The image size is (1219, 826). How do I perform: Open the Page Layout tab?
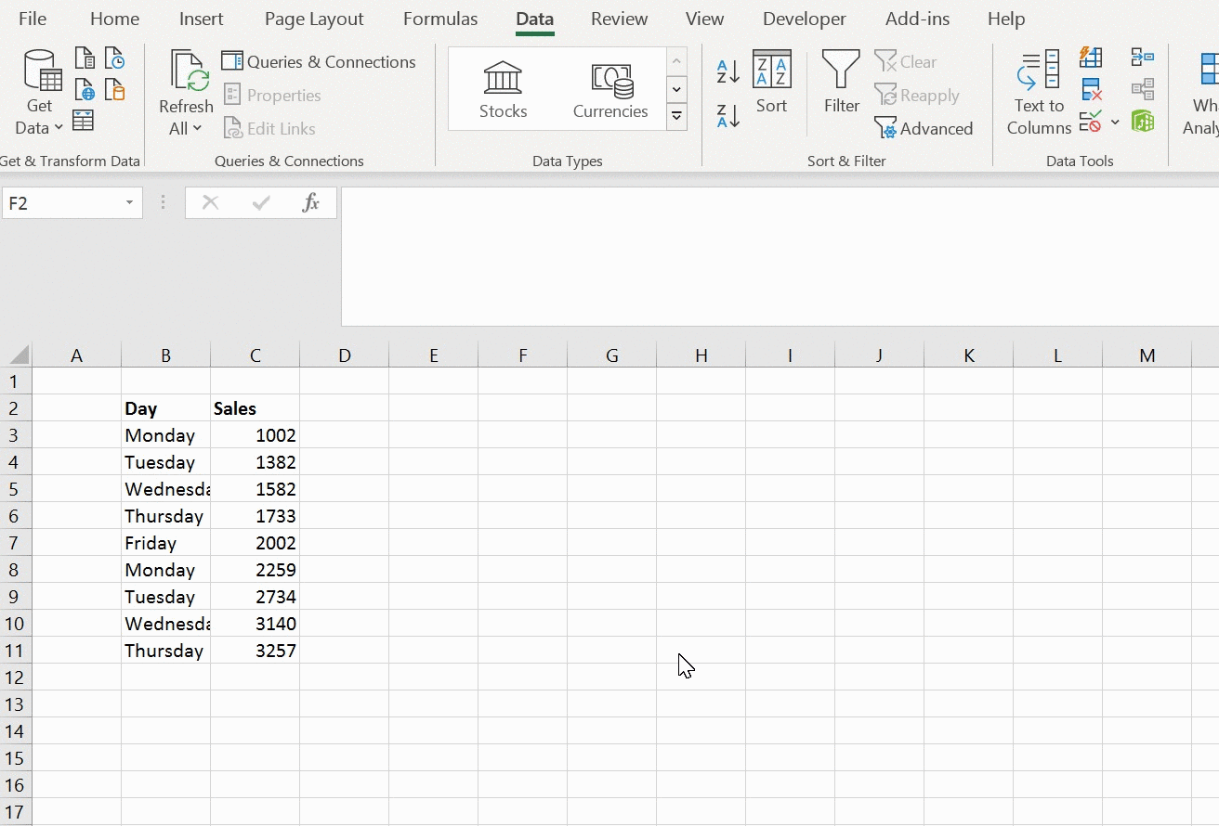314,19
